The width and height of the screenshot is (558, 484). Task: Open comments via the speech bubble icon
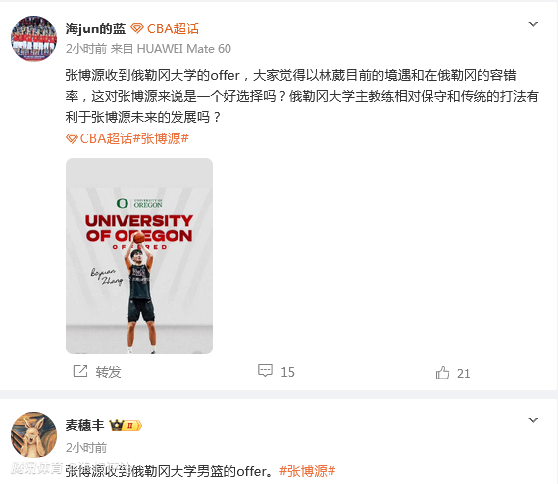coord(265,370)
